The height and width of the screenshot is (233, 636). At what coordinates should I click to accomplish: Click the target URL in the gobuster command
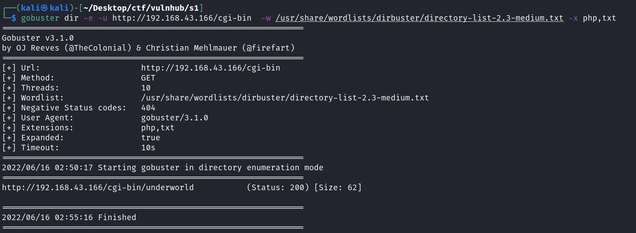[182, 18]
